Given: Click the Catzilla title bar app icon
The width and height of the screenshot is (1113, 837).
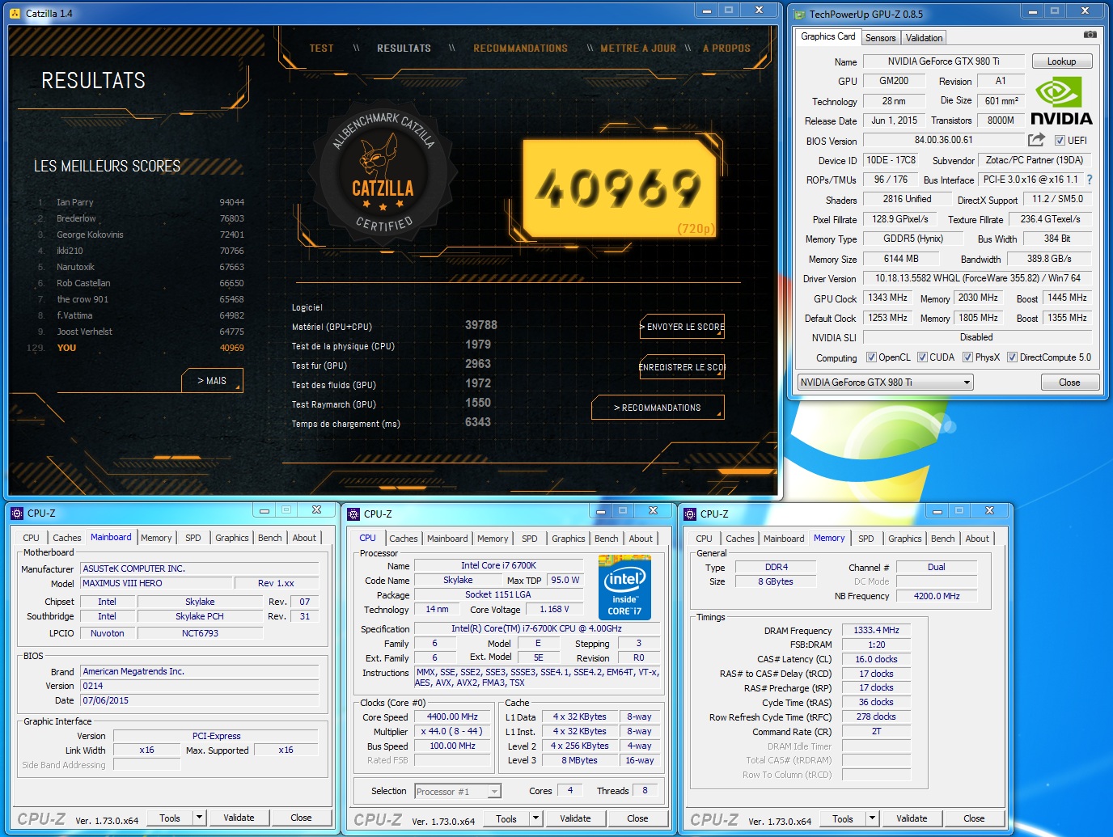Looking at the screenshot, I should [x=15, y=13].
